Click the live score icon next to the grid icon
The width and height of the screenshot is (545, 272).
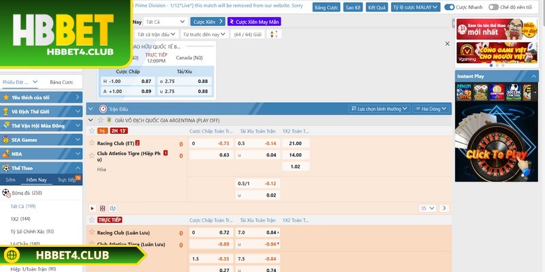112,209
